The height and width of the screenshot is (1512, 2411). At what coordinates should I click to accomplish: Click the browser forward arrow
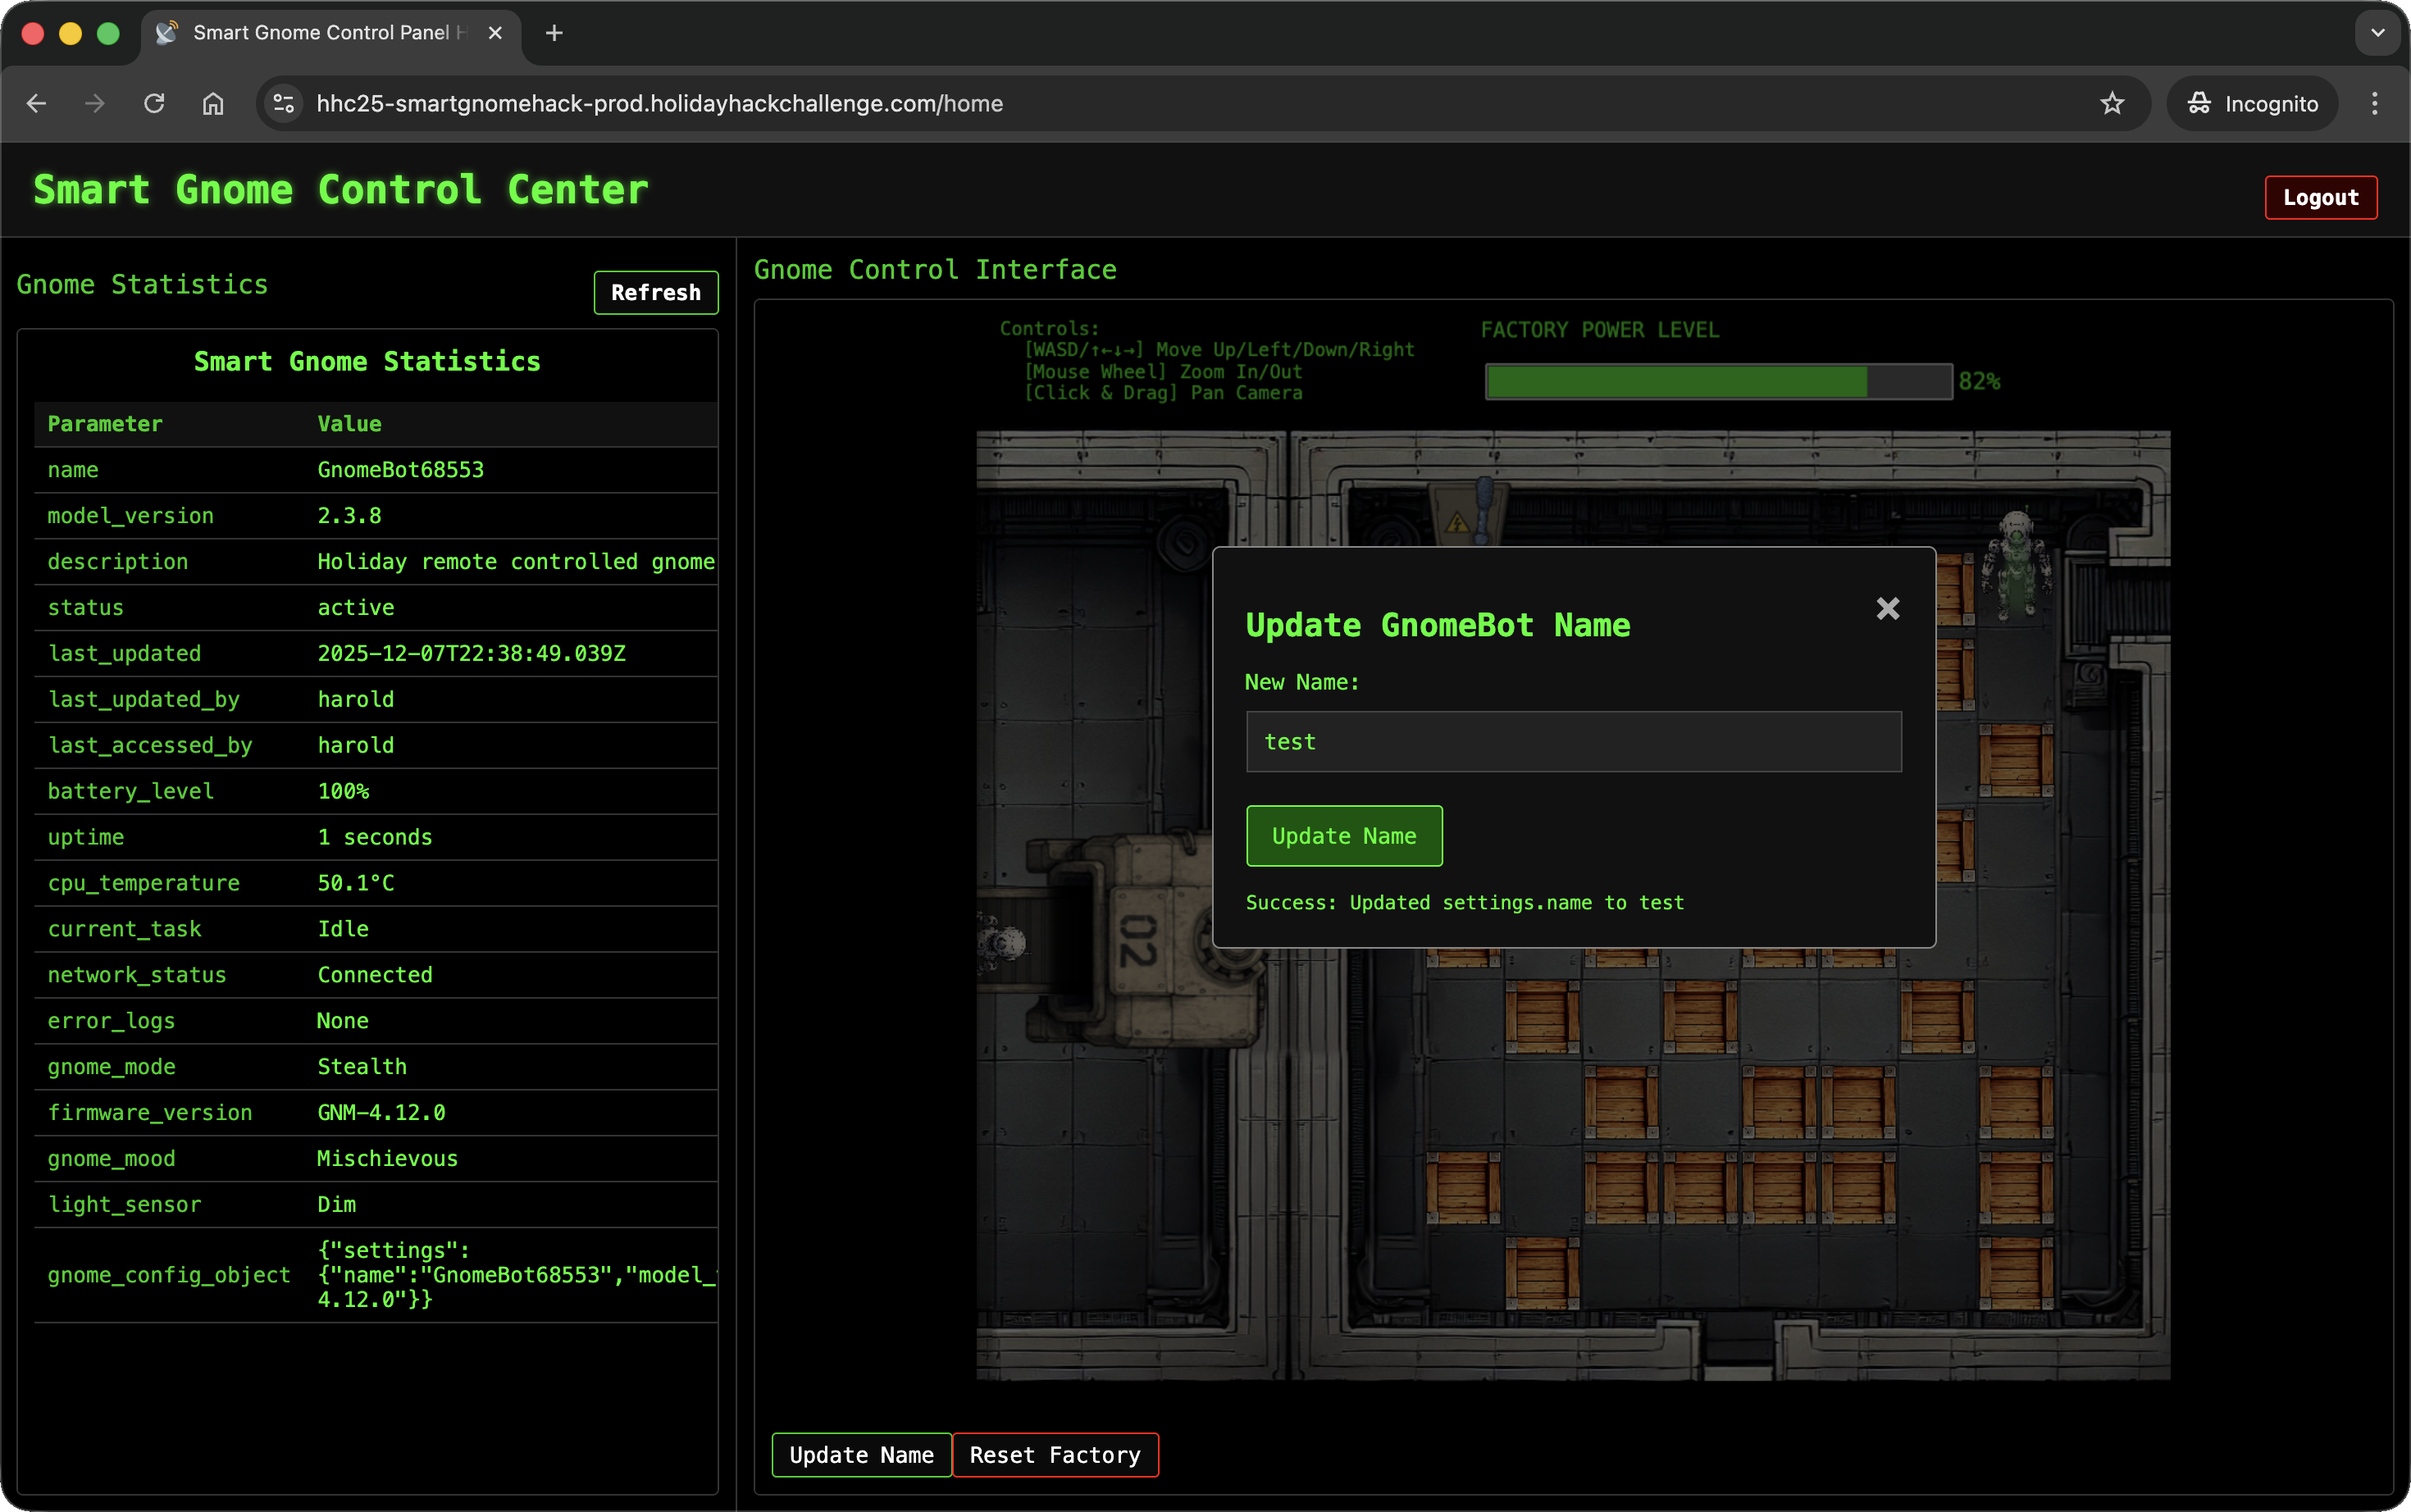tap(95, 104)
